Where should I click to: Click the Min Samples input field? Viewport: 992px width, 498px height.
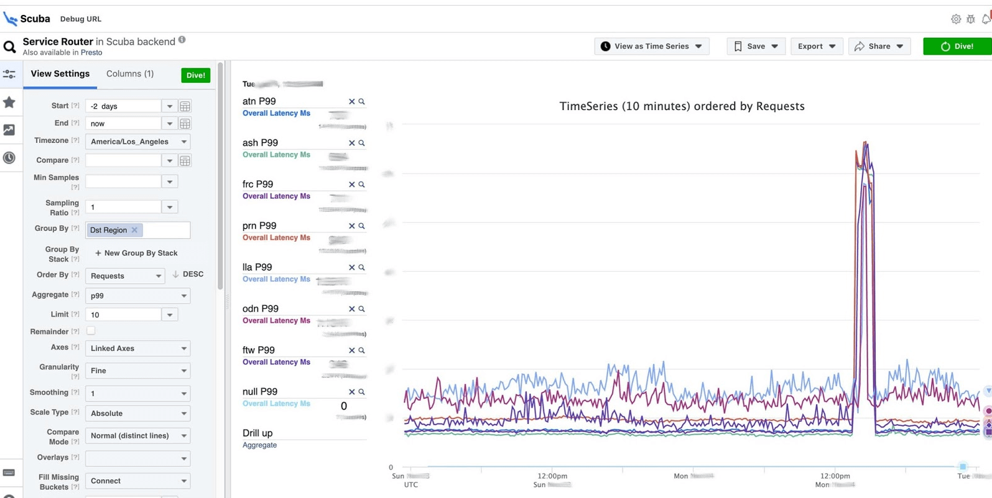coord(124,182)
